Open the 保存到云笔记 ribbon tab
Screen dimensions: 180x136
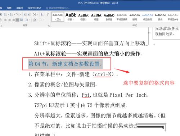tap(35, 8)
